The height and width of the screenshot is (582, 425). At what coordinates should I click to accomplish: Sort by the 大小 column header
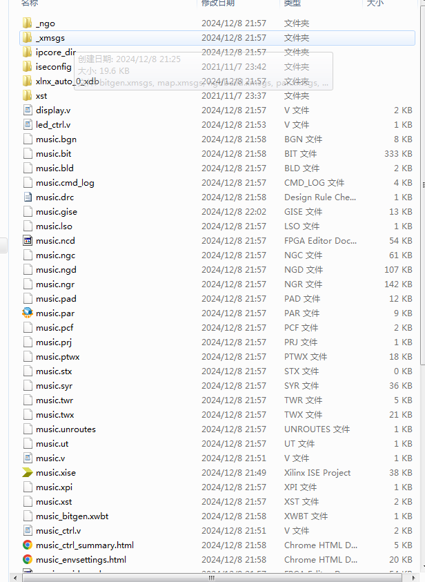click(375, 3)
